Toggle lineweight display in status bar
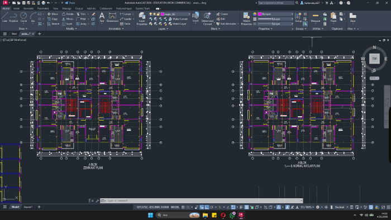 241,207
